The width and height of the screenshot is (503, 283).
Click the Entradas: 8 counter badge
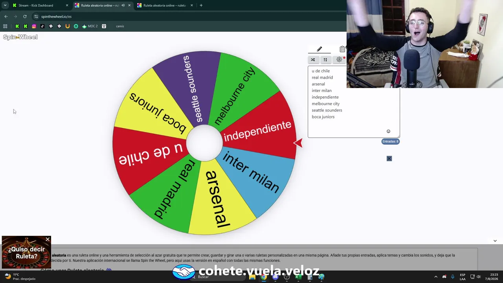(x=391, y=141)
